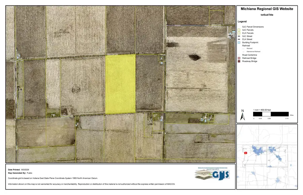303x195 pixels.
Task: Click the coordinate grid datum note
Action: coord(53,178)
